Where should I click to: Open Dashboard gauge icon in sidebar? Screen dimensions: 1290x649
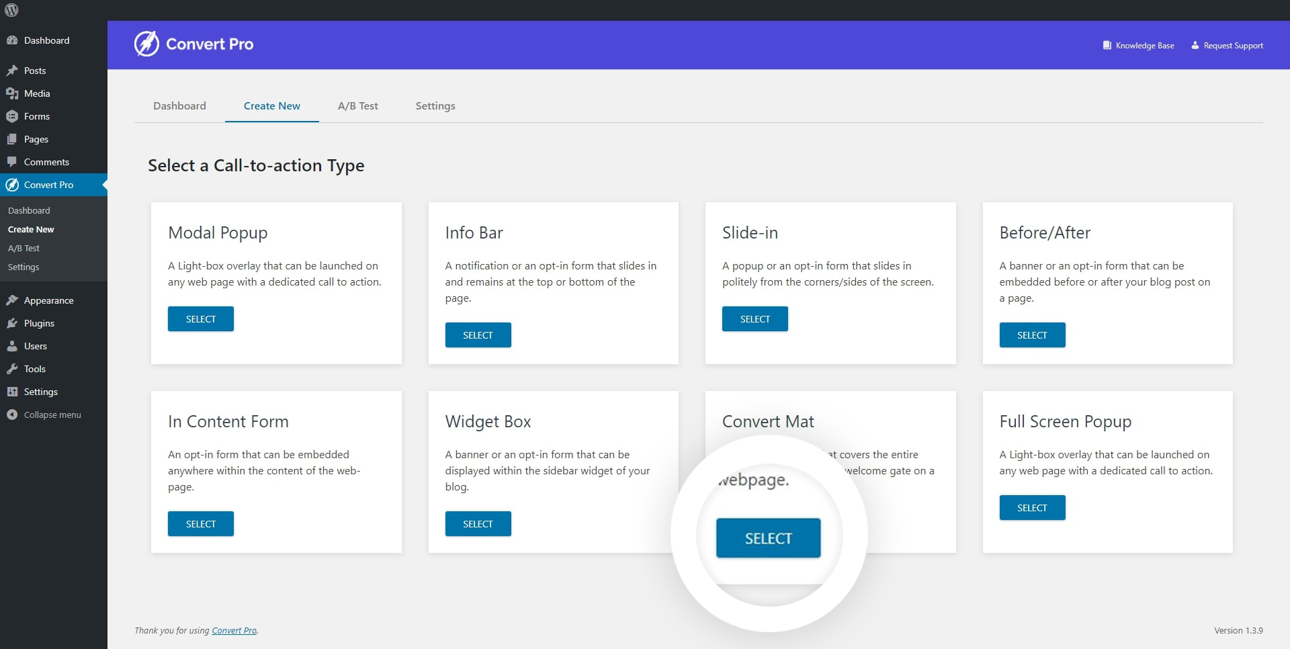point(12,40)
